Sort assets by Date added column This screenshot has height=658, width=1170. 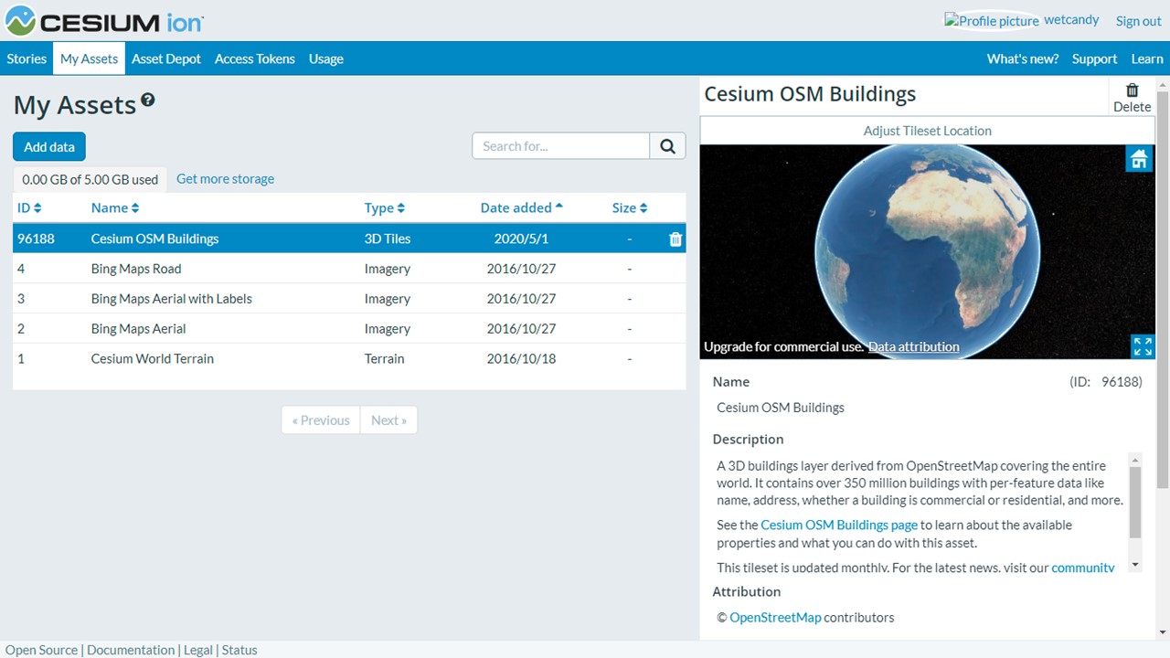522,207
